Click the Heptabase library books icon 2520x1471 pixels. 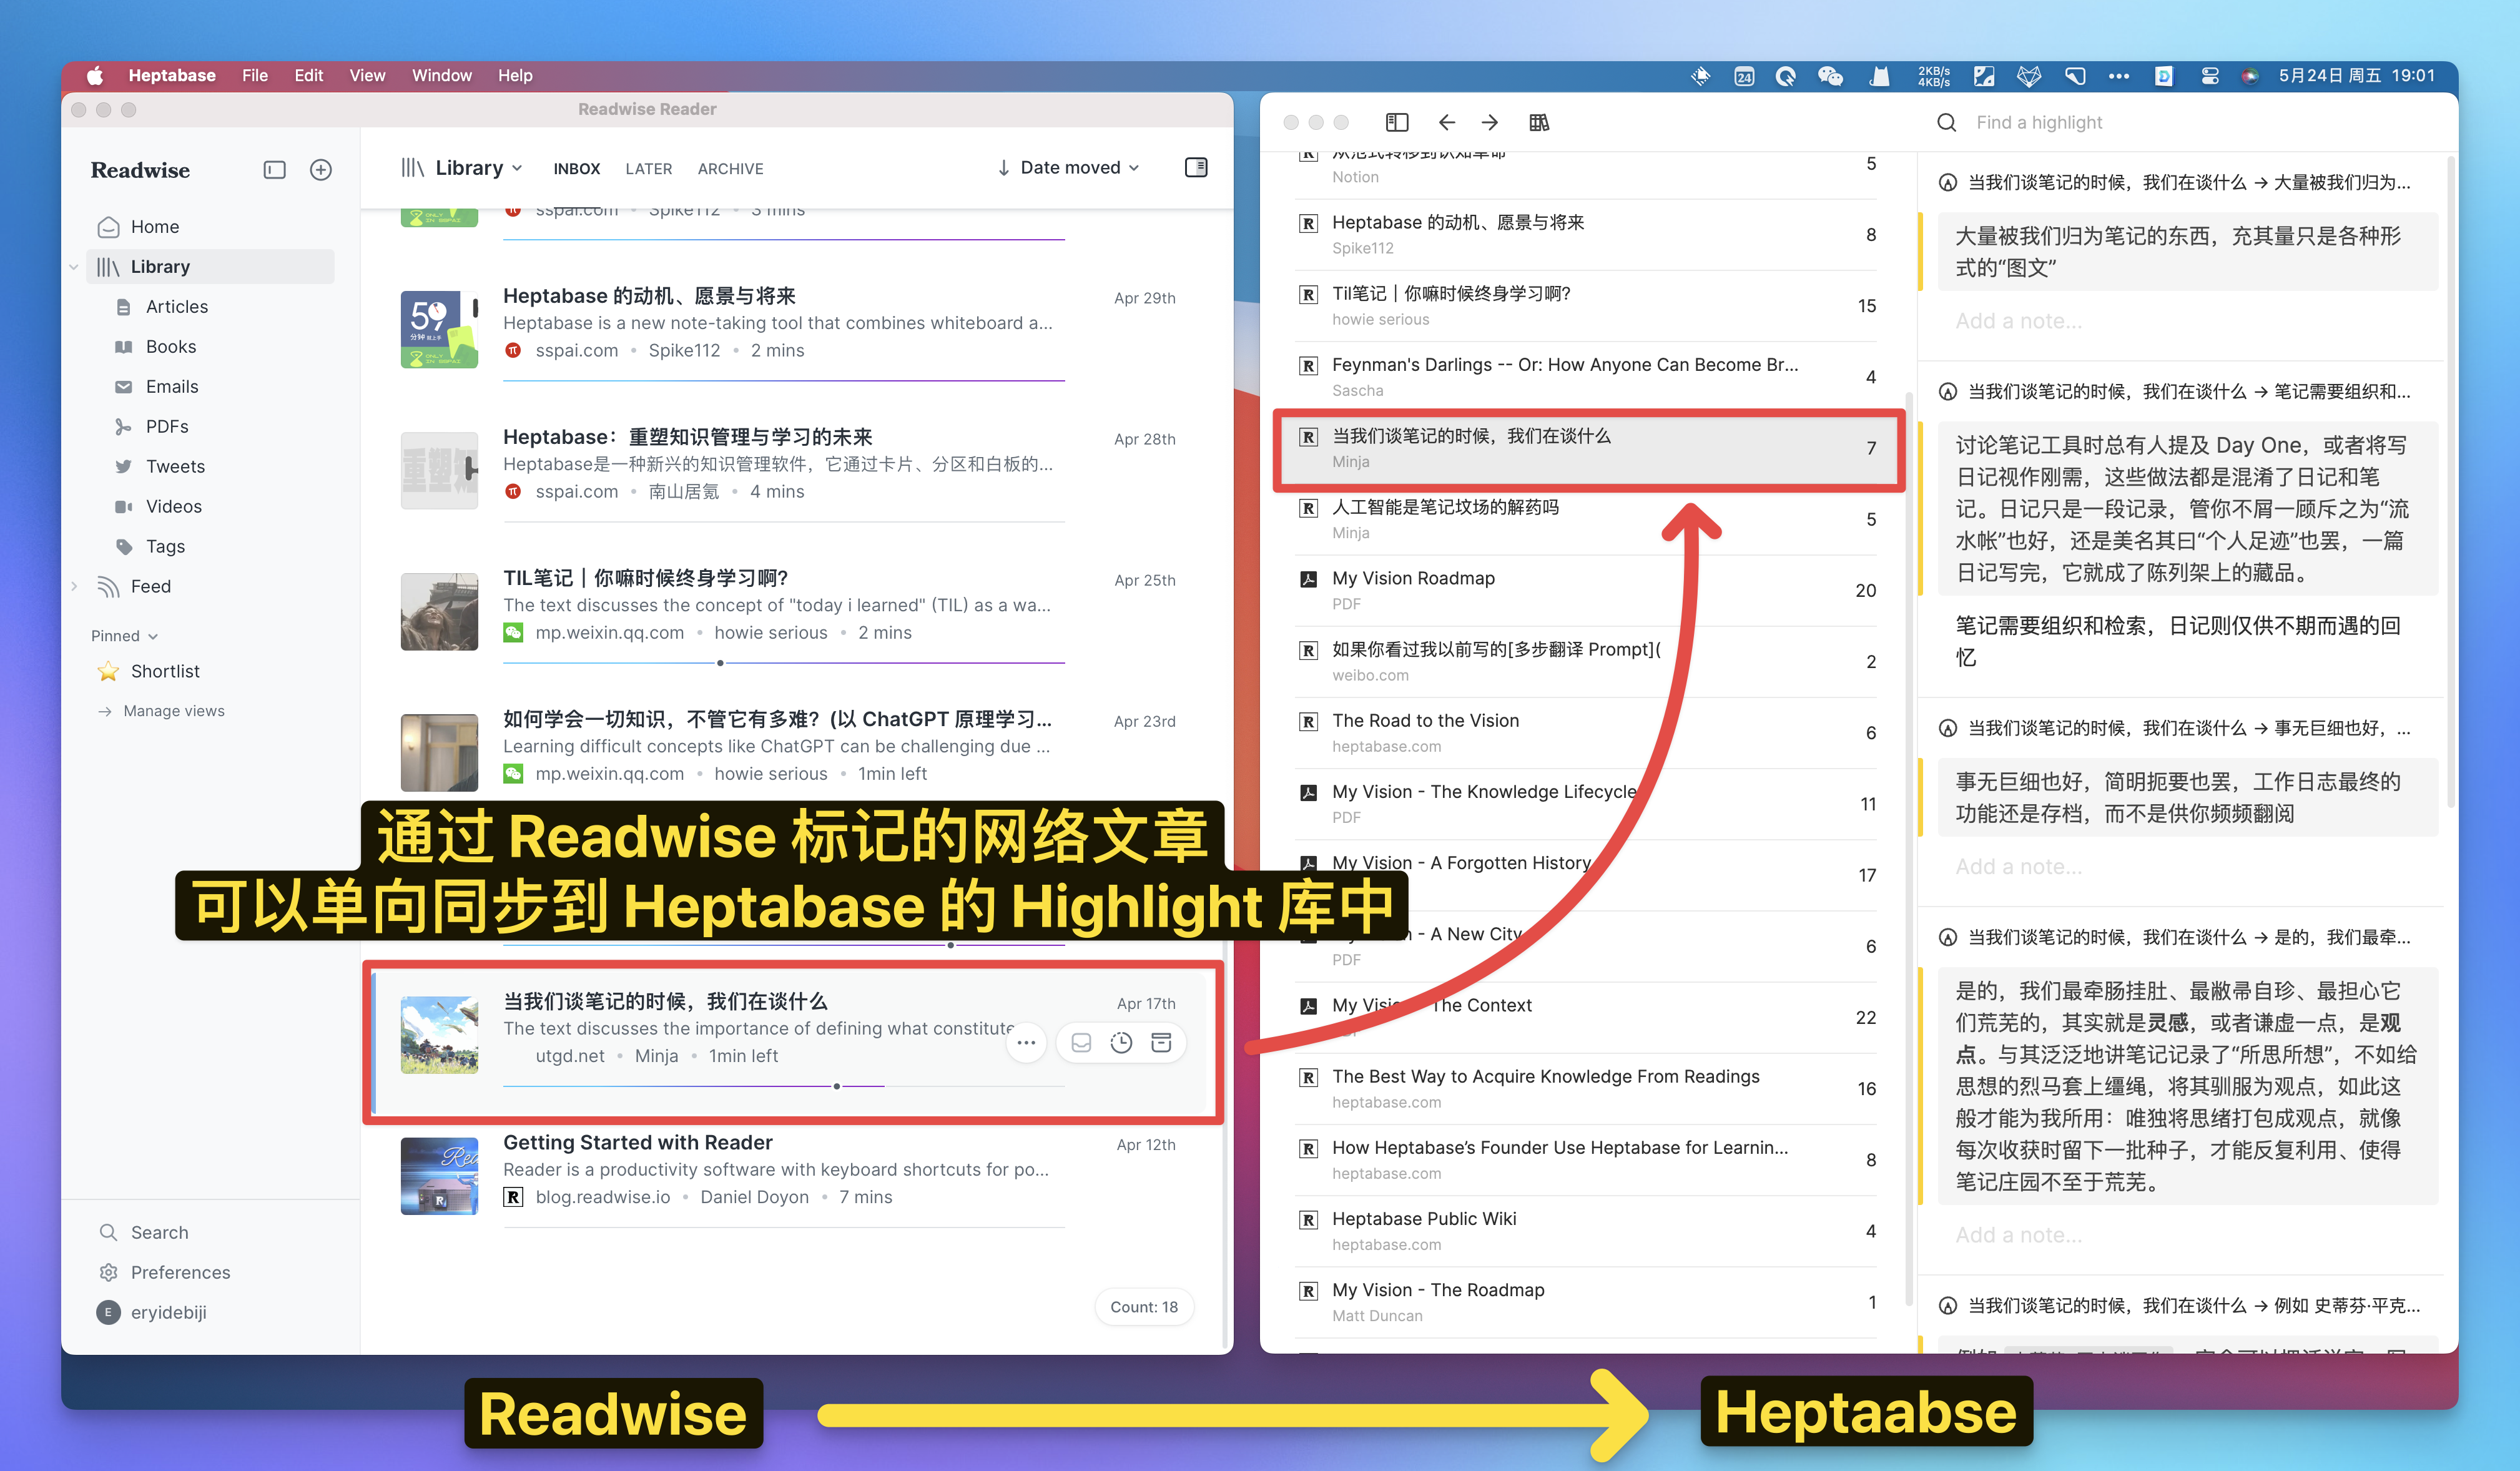point(1539,123)
